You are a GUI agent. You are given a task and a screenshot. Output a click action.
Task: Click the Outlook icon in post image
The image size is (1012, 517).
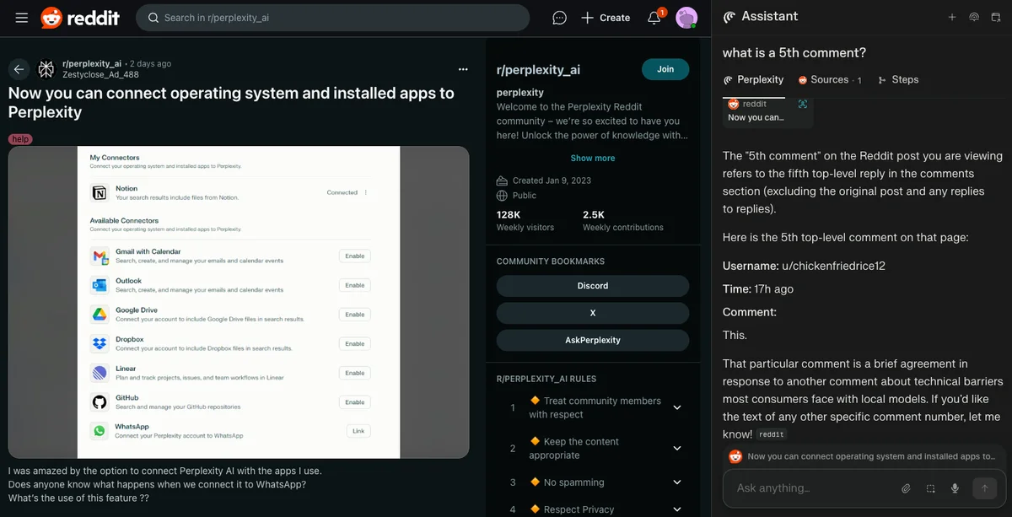(100, 285)
